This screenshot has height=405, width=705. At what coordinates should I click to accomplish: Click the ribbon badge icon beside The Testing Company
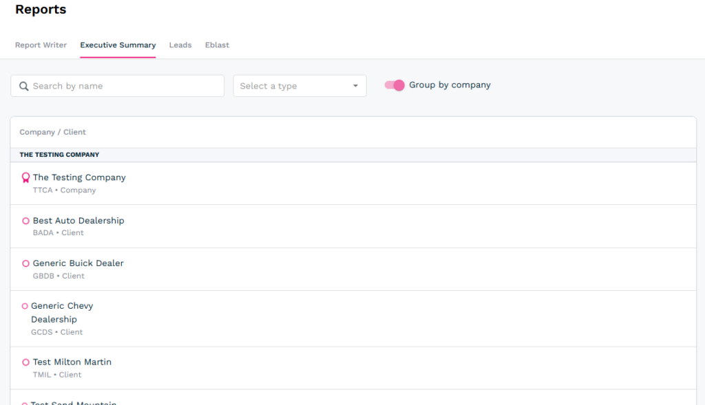[25, 177]
